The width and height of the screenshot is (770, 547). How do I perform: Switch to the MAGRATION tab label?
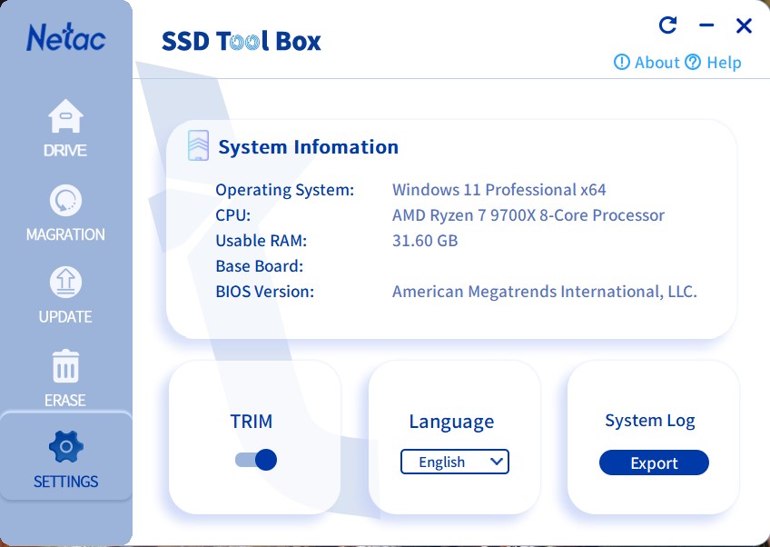[x=65, y=234]
